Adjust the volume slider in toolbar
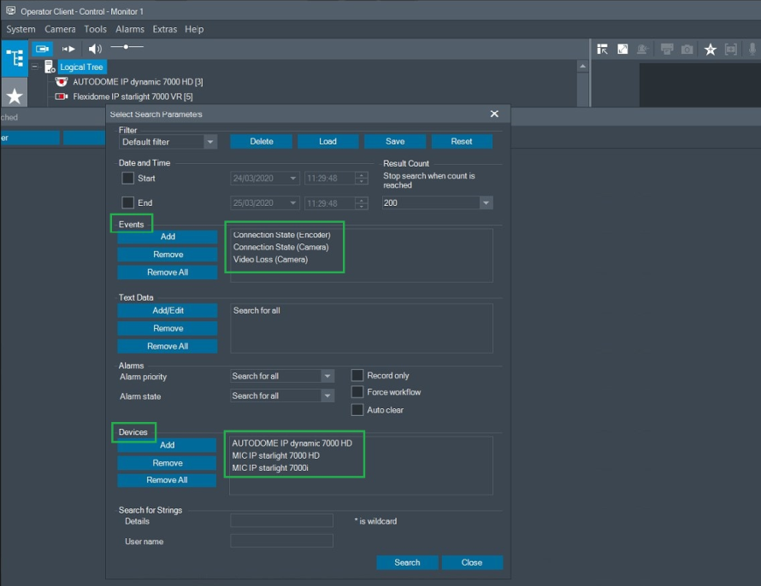Screen dimensions: 761x586 coord(127,48)
